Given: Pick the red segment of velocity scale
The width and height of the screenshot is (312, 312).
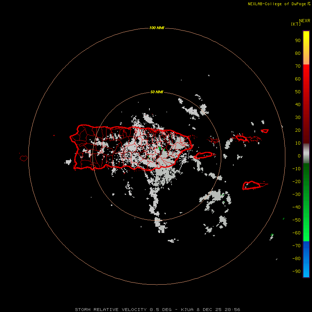Looking at the screenshot, I should [x=306, y=104].
